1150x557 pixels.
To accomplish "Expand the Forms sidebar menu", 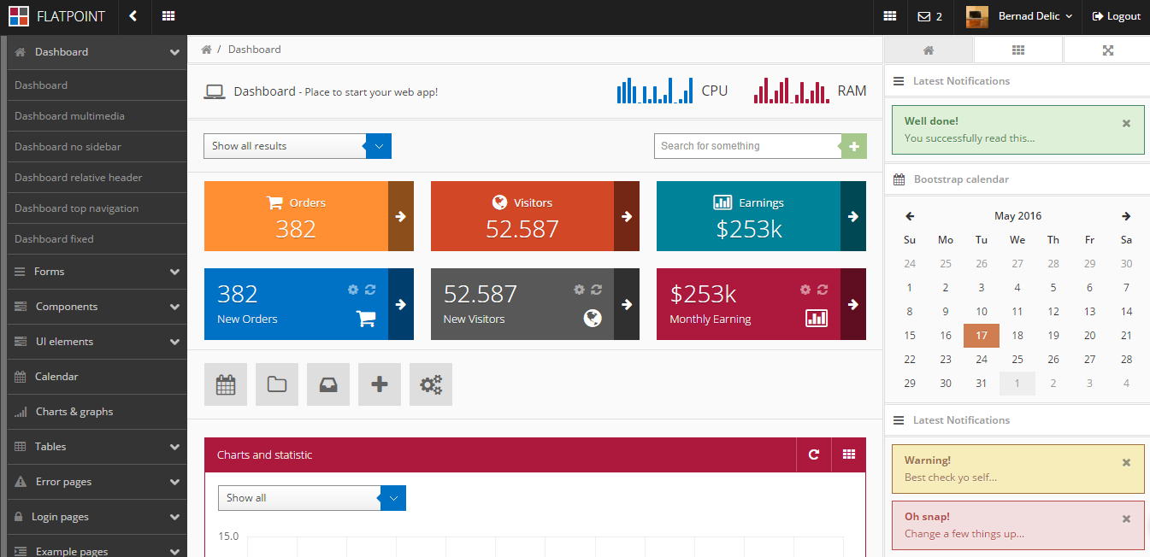I will (97, 272).
